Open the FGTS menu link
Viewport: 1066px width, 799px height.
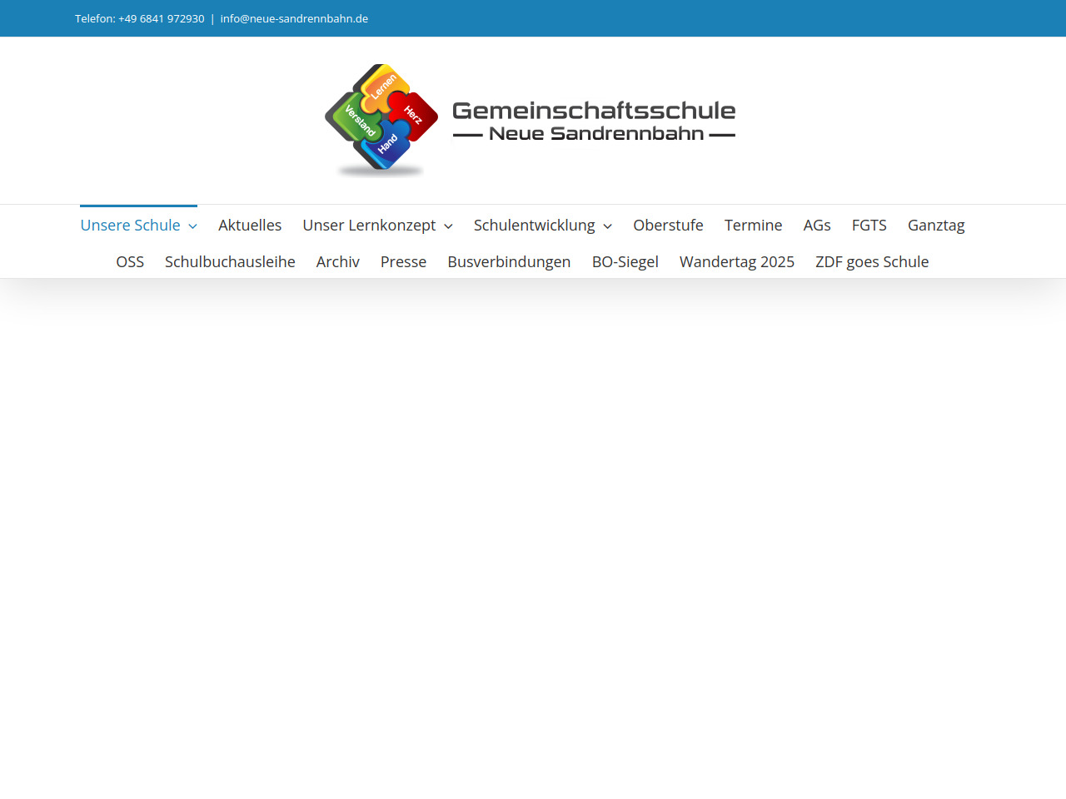[869, 226]
